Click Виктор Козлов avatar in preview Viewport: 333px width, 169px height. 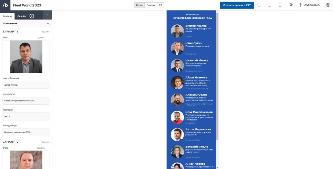177,31
